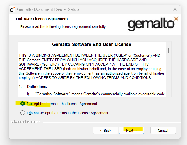Click the 'I do not accept' label text
187x145 pixels.
pos(67,113)
